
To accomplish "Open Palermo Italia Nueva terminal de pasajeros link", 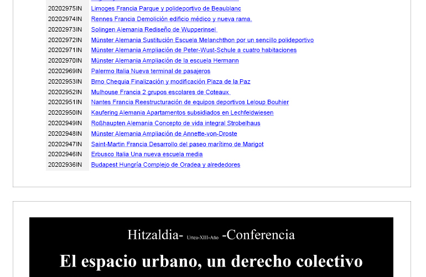I will point(150,71).
